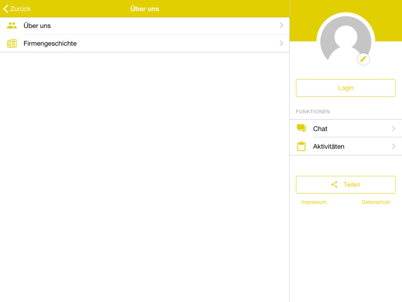Open the Impressum link
The width and height of the screenshot is (402, 302).
[314, 202]
